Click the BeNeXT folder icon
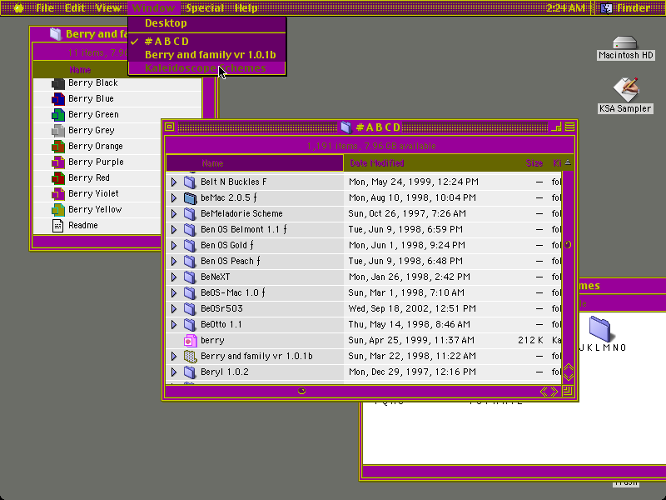Screen dimensions: 666x500 tap(191, 277)
